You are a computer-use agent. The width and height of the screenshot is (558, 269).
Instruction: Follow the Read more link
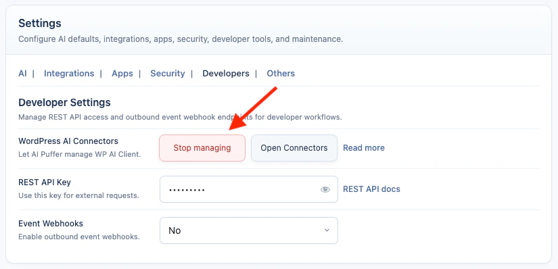point(364,147)
